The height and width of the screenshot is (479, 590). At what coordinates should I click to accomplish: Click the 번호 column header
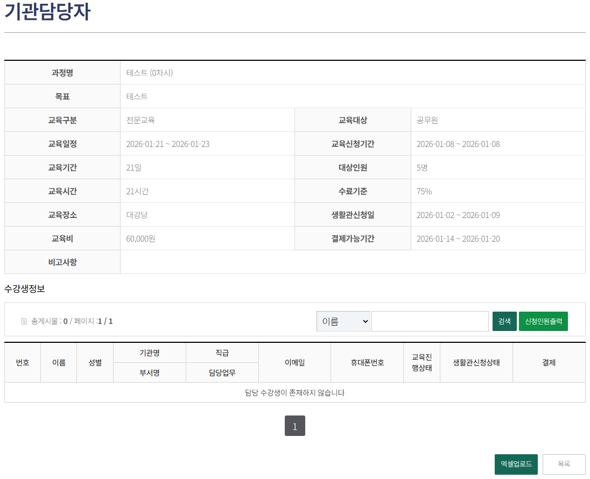click(x=23, y=362)
